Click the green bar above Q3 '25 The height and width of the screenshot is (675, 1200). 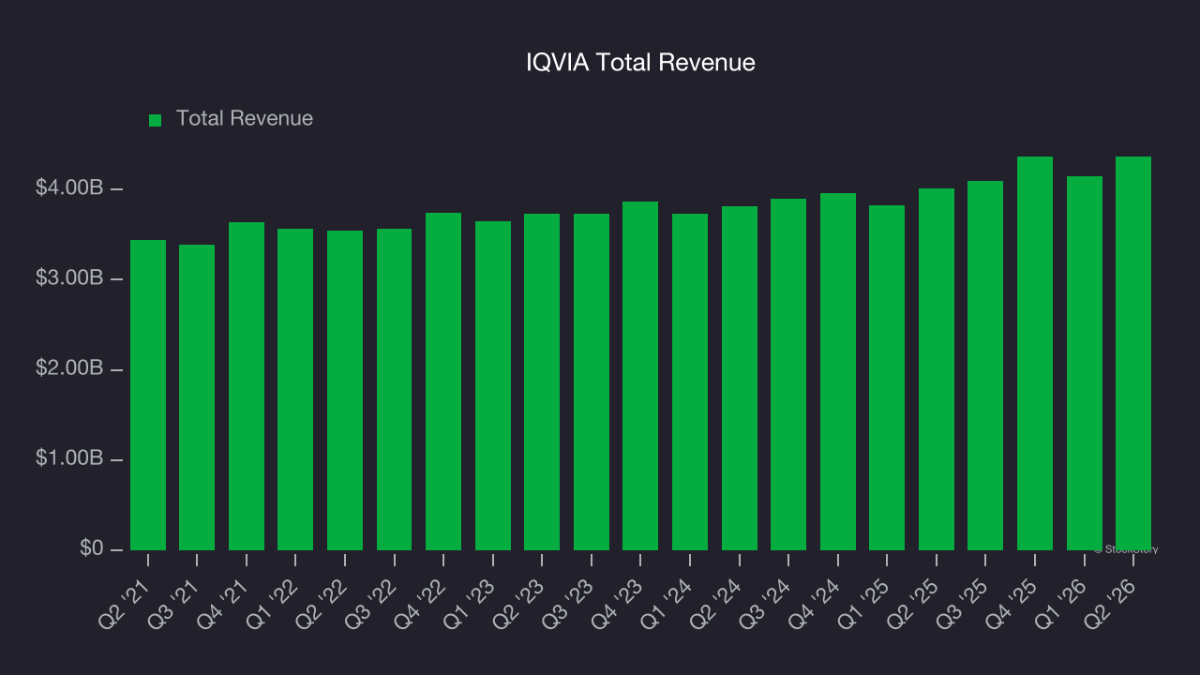[985, 366]
